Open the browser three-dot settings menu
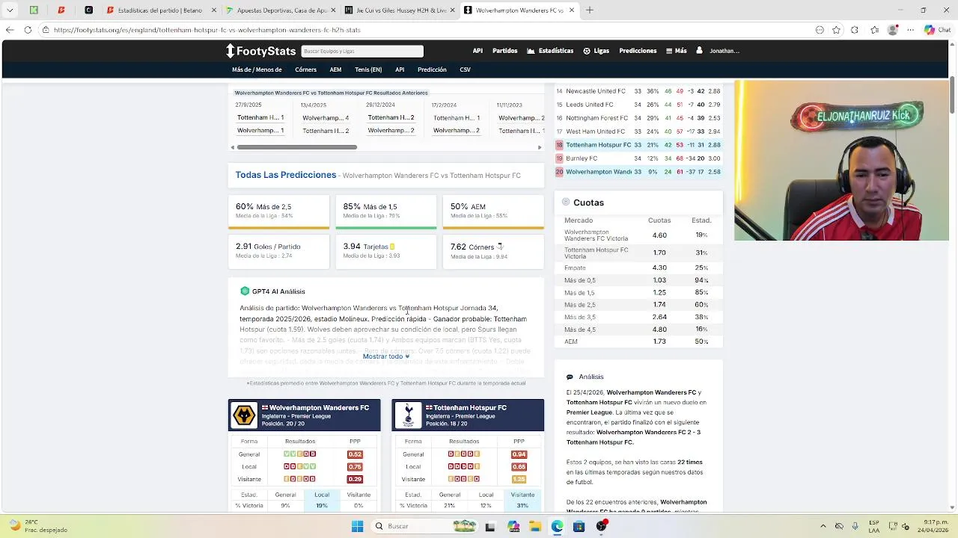 pos(911,30)
